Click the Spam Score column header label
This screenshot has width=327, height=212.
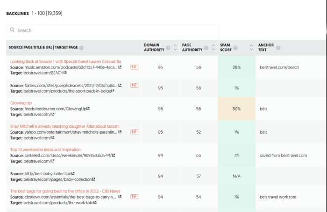click(226, 48)
